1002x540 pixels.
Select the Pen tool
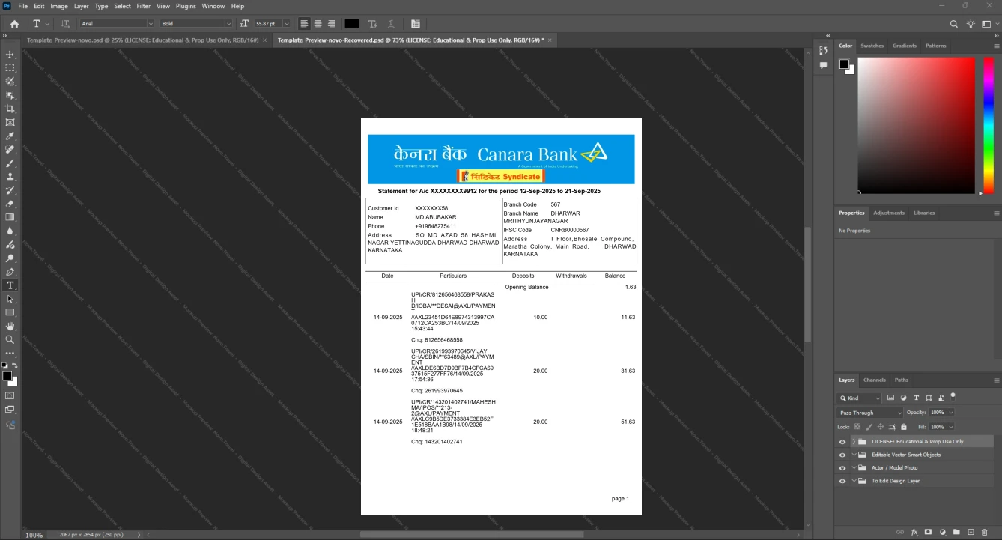point(10,272)
